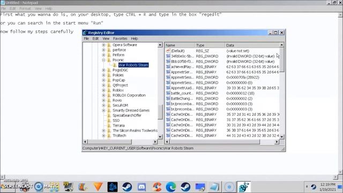
Task: Click the achievedPlay binary value icon
Action: (168, 66)
